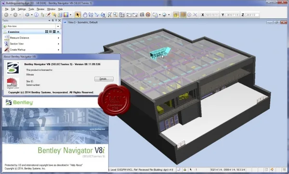Open the File menu

click(x=7, y=9)
